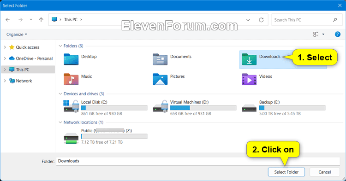Image resolution: width=346 pixels, height=181 pixels.
Task: Collapse Devices and drives (3) group
Action: click(60, 93)
